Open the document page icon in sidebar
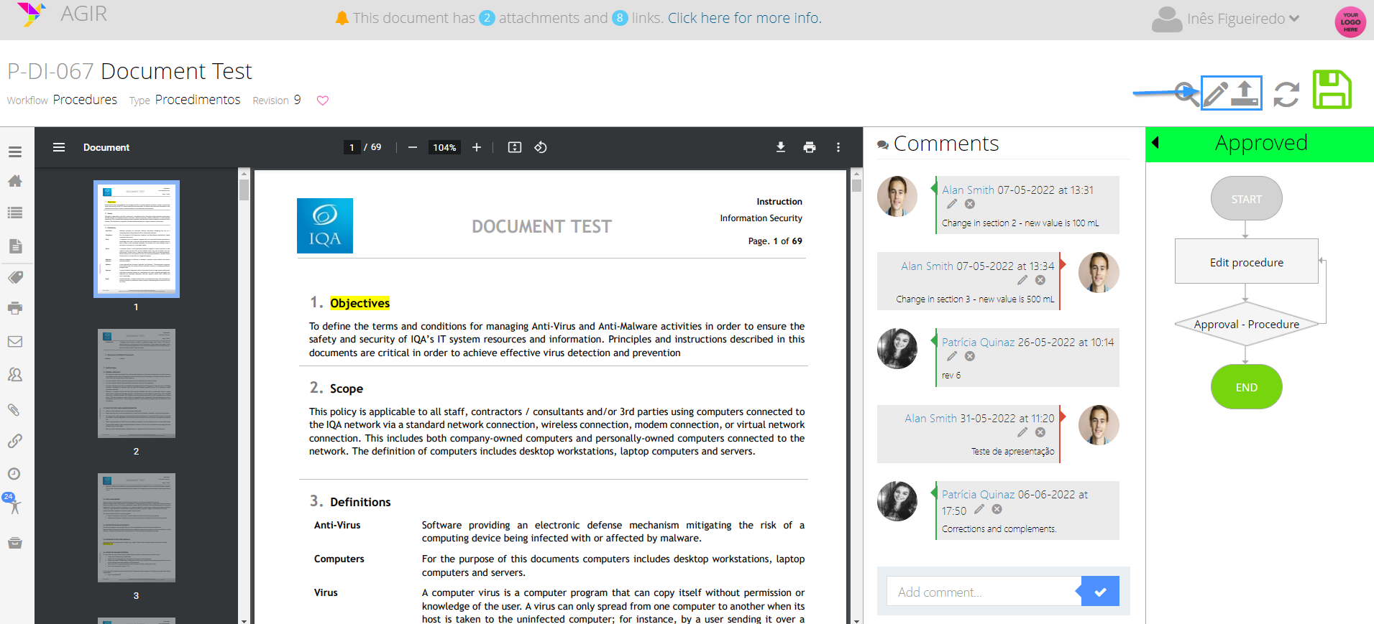Screen dimensions: 1374x624 tap(15, 246)
